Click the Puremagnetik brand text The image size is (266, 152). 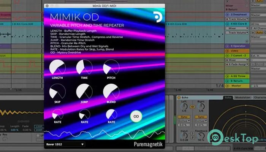pyautogui.click(x=148, y=144)
